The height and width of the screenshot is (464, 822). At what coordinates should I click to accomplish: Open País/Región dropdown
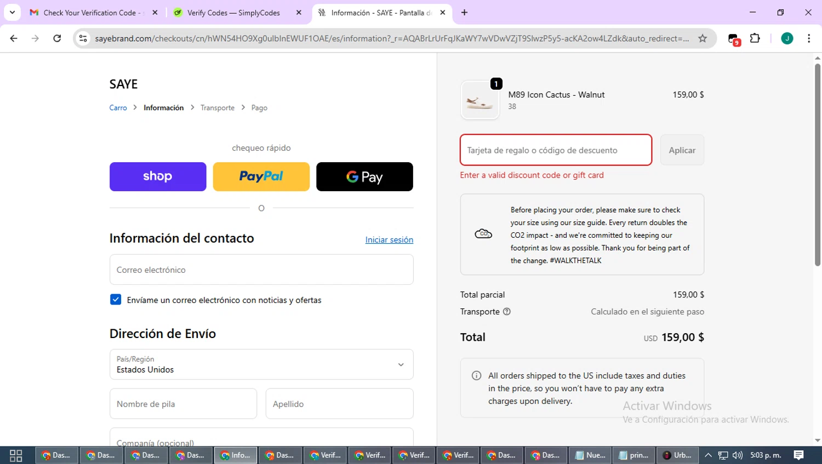tap(261, 364)
